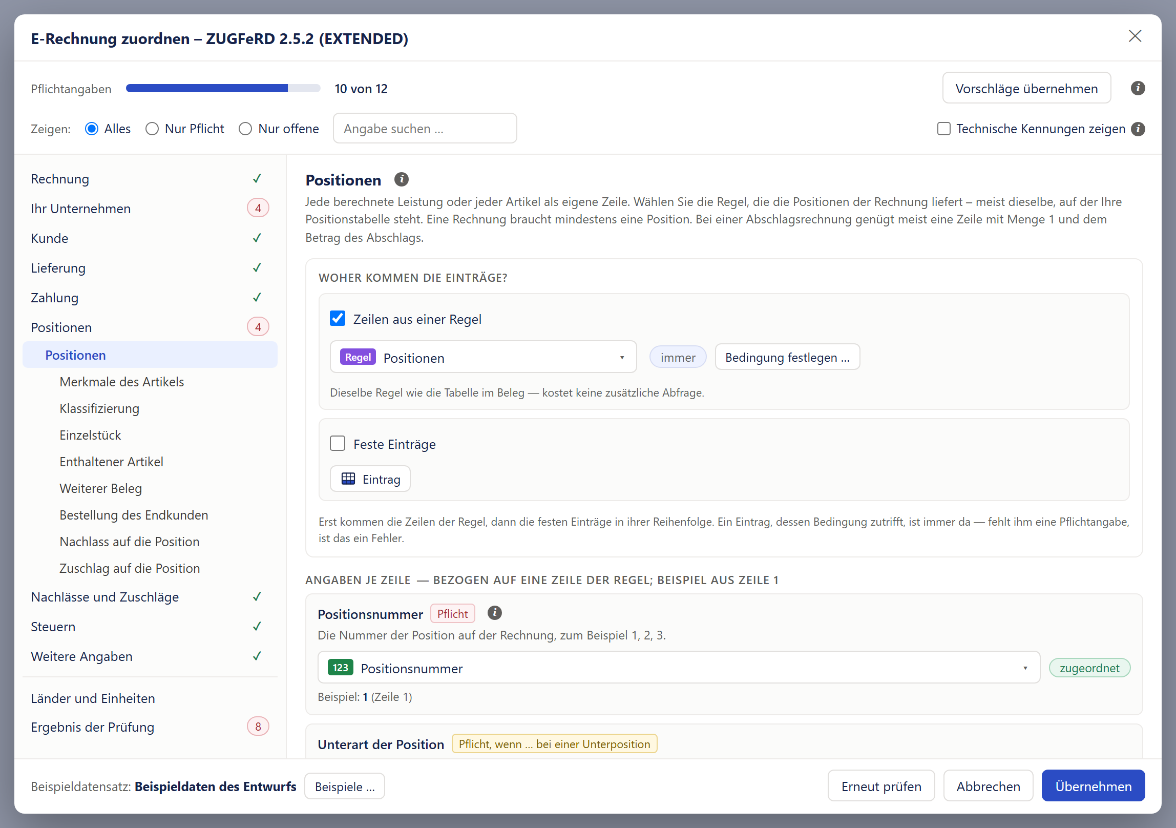Open the Kunde section in sidebar
Screen dimensions: 1176x828
150,238
